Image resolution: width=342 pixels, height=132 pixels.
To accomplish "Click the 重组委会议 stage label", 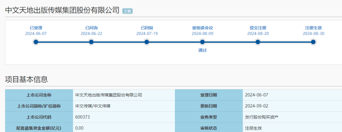I will click(x=202, y=28).
